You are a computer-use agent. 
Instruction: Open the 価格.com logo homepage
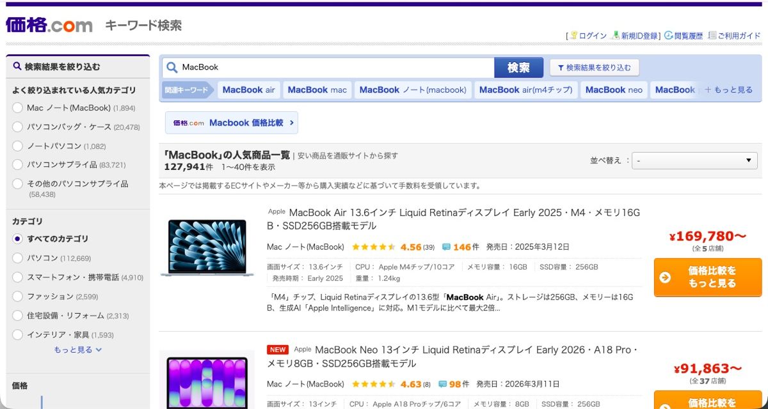tap(49, 25)
